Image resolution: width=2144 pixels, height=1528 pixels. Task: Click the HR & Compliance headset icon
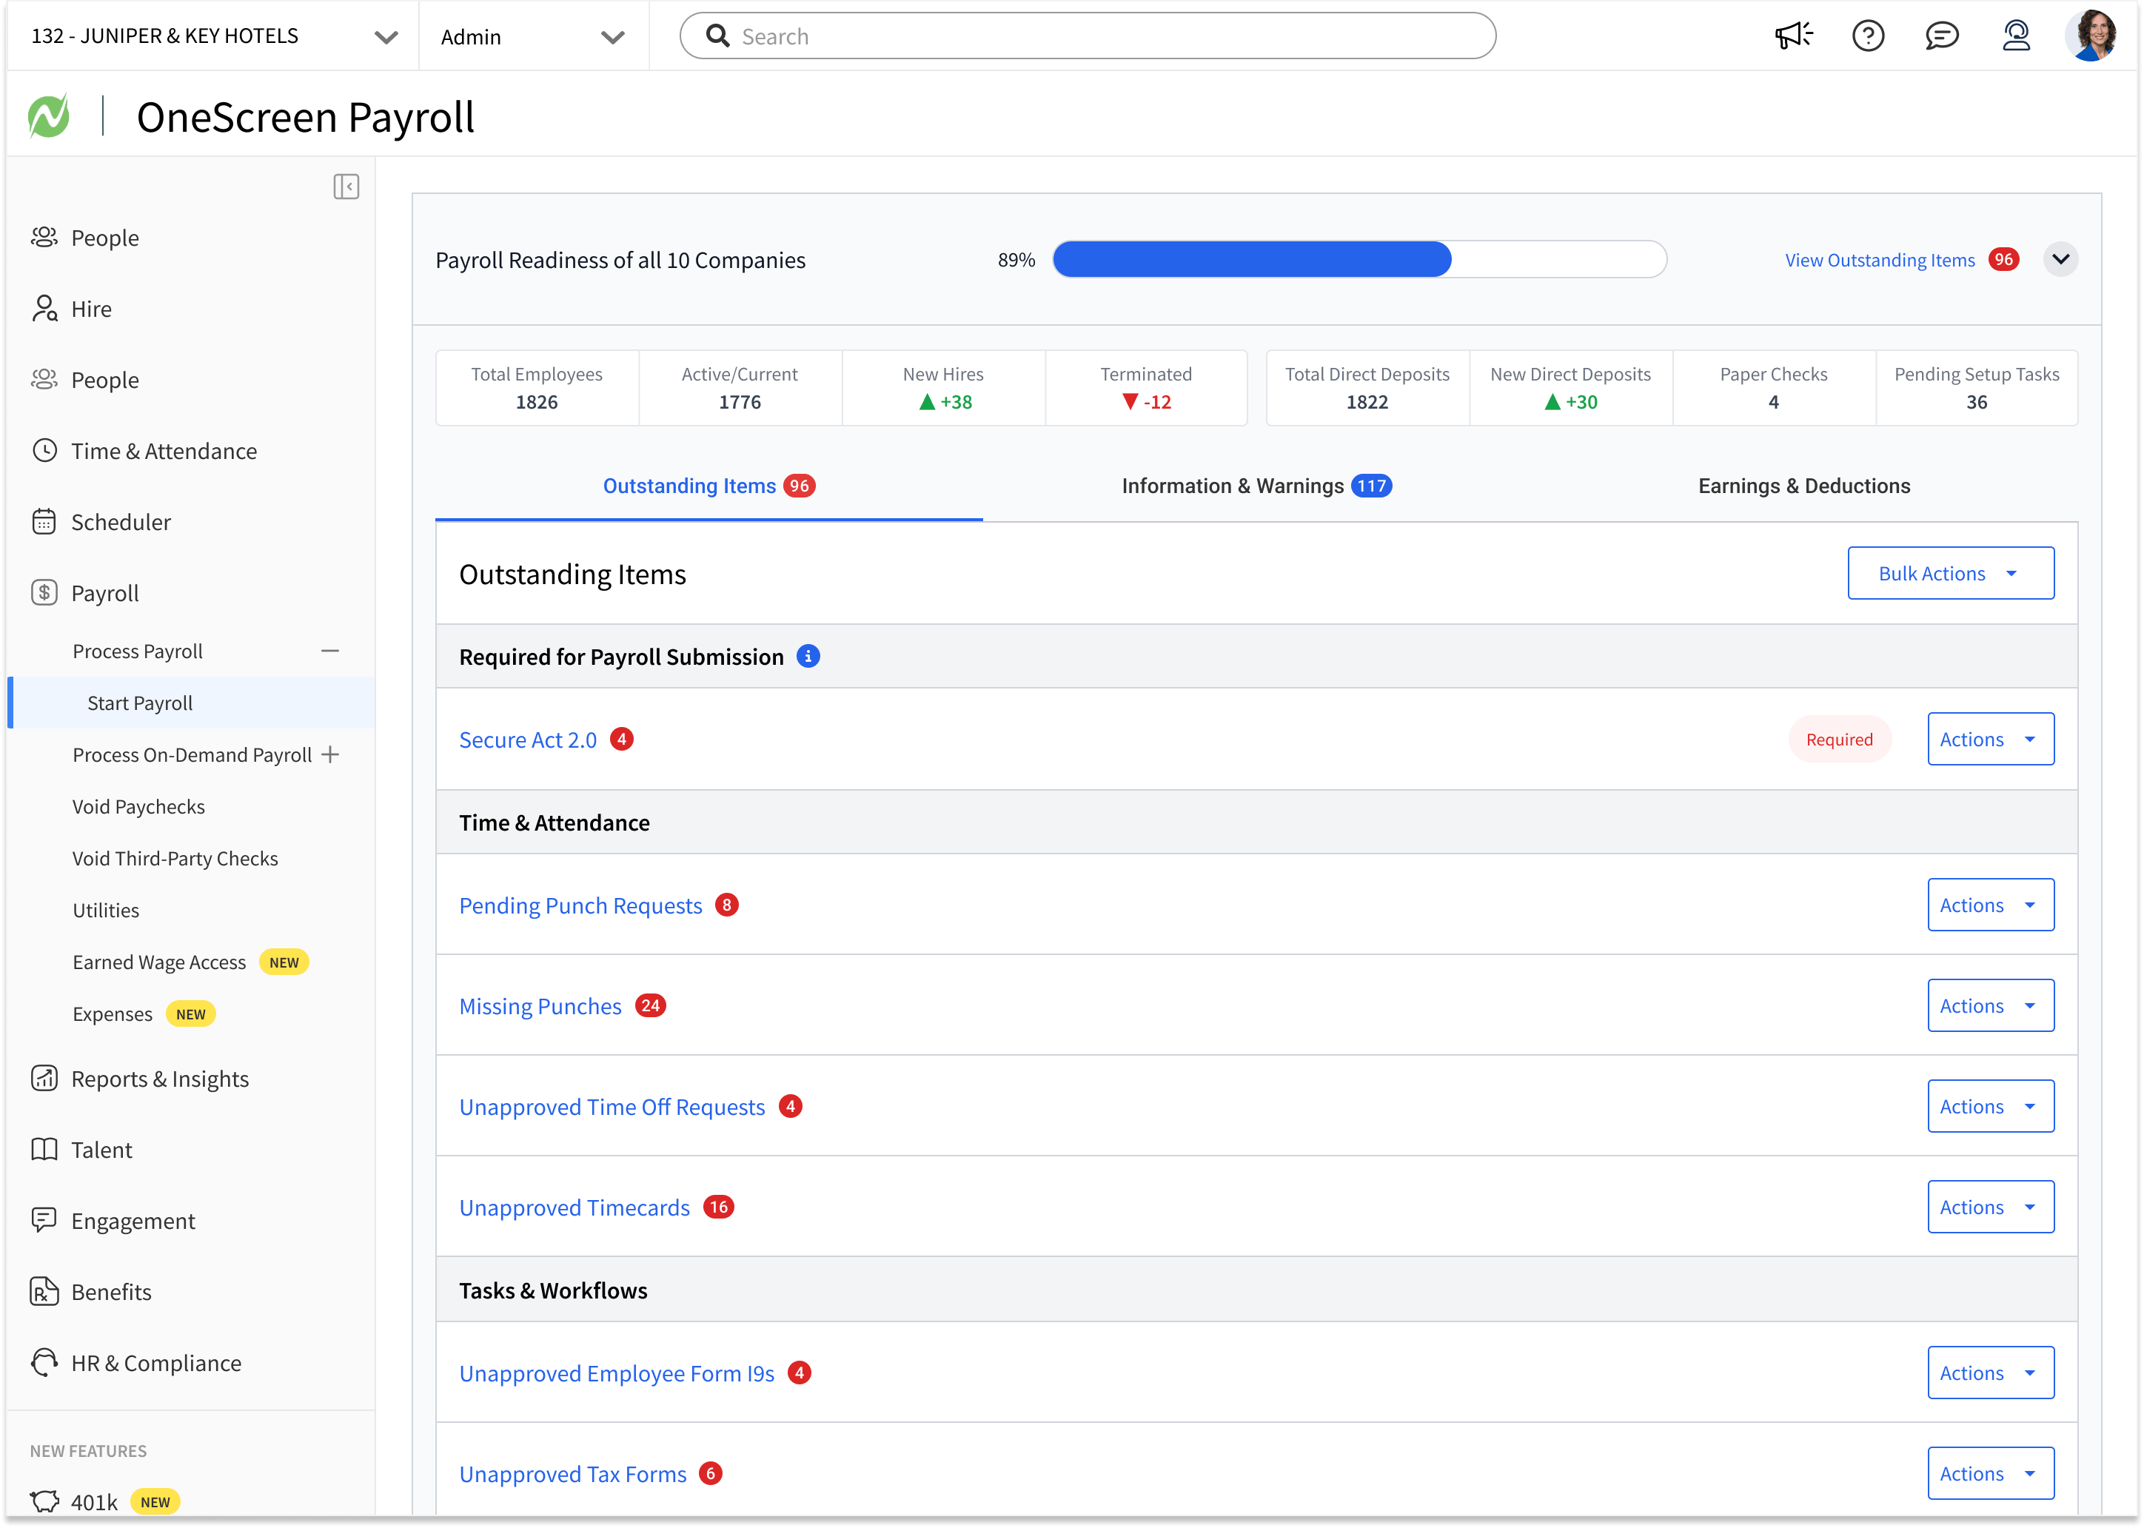click(44, 1362)
